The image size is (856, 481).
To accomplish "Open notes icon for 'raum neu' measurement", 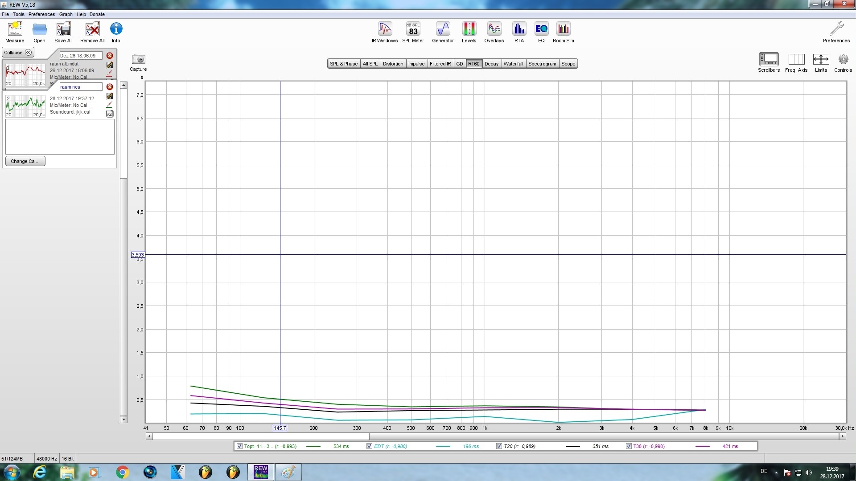I will (x=110, y=114).
